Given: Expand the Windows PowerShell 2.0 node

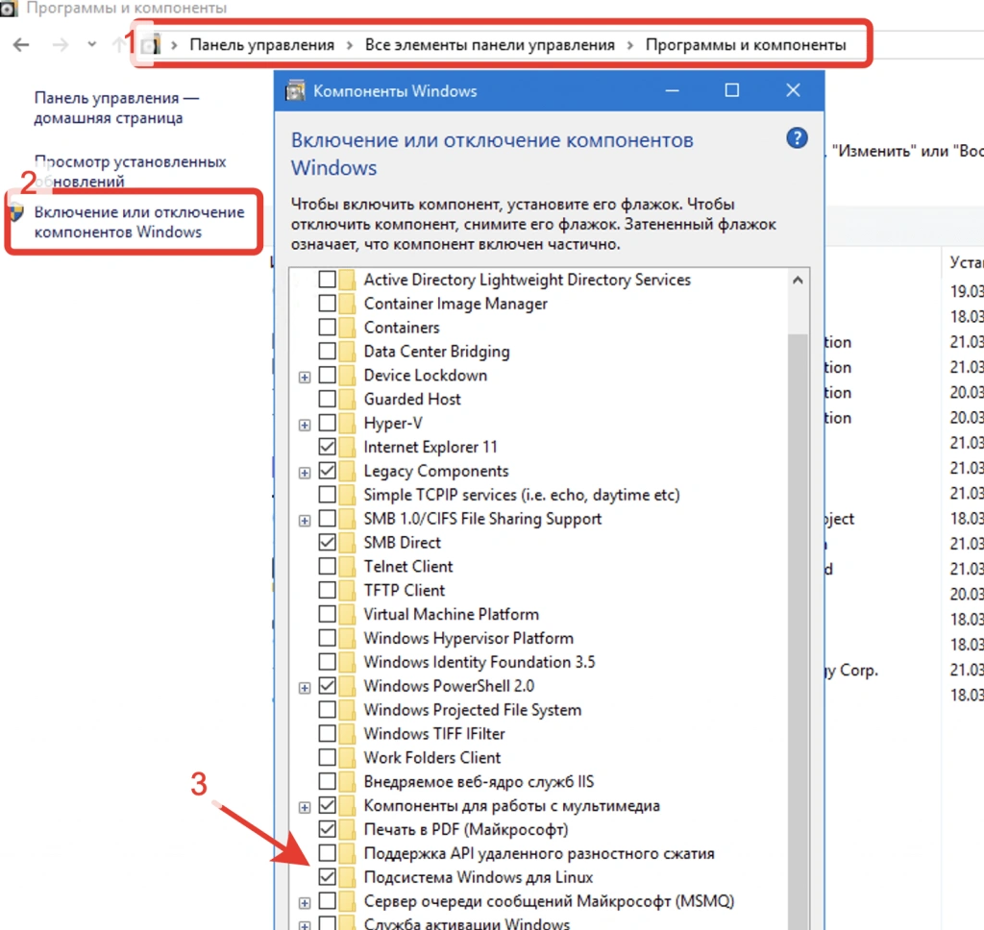Looking at the screenshot, I should (x=305, y=689).
